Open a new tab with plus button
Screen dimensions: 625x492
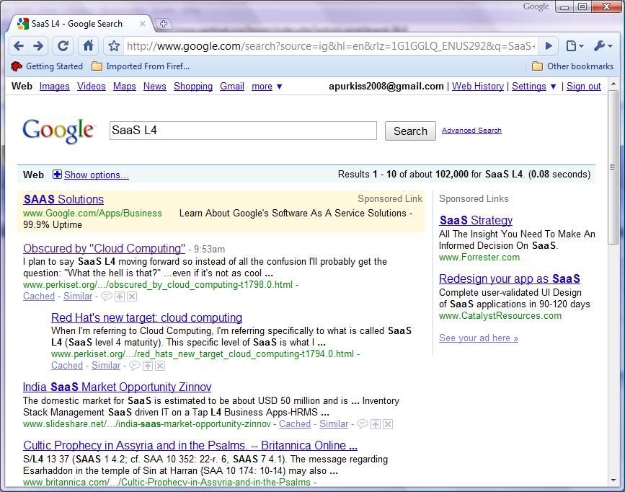click(163, 24)
